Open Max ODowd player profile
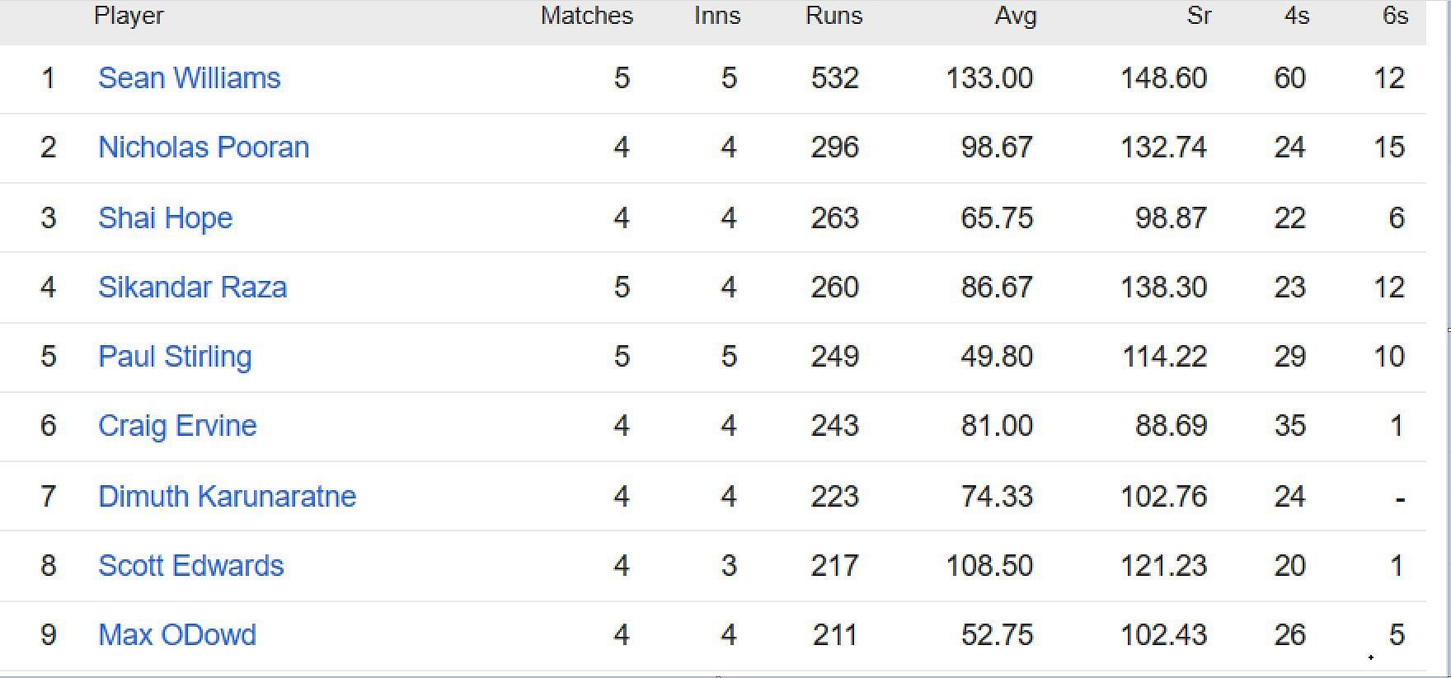The width and height of the screenshot is (1451, 678). (177, 635)
